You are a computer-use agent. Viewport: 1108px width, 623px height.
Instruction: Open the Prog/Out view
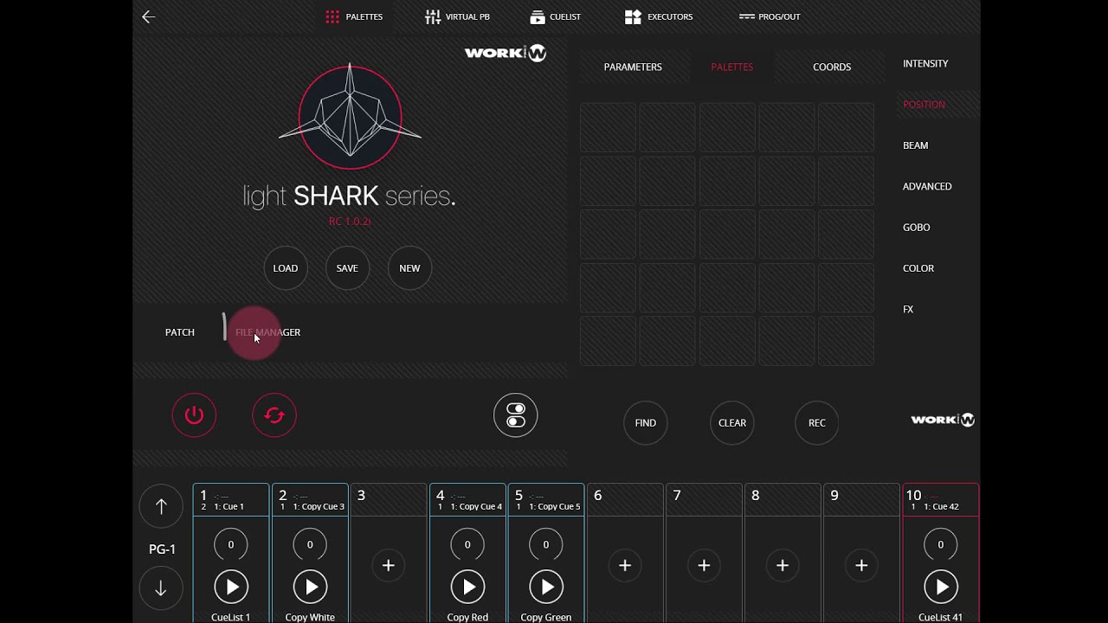point(770,16)
